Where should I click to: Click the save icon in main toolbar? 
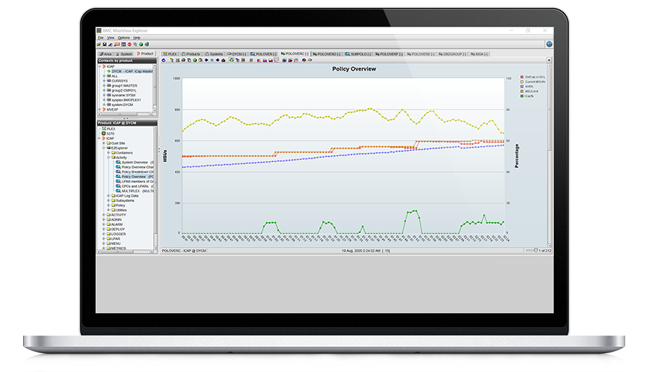pos(103,45)
